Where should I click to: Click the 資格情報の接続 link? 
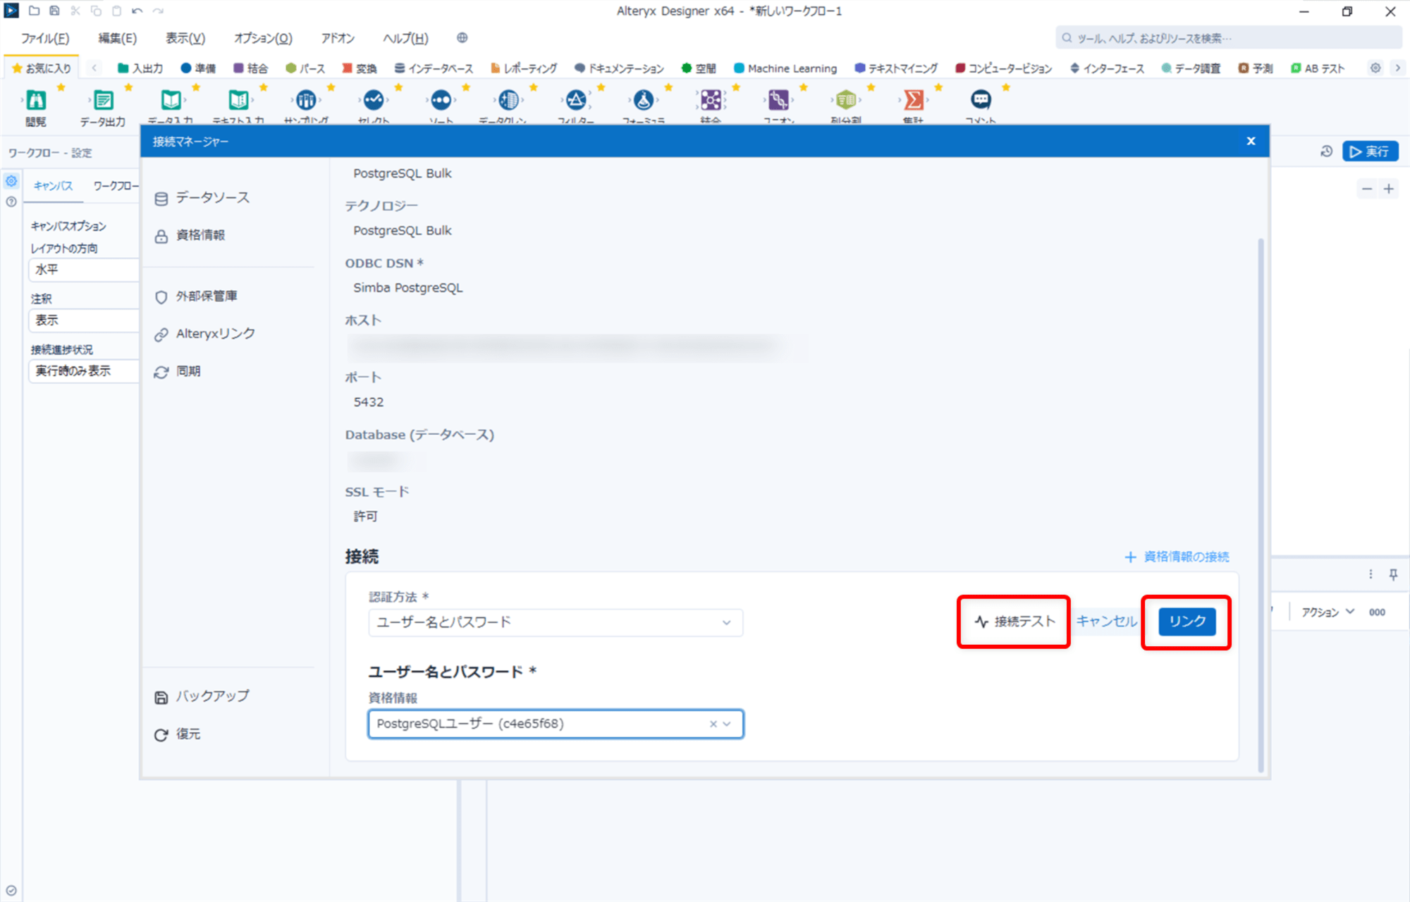pos(1177,557)
